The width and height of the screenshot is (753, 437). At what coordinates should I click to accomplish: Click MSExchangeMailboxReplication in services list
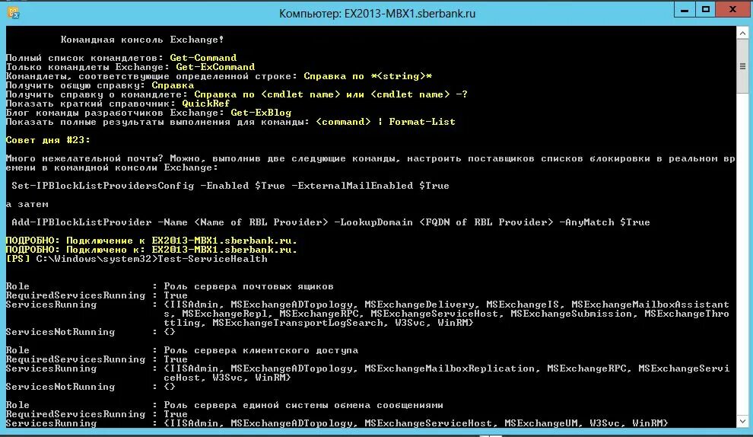[449, 368]
